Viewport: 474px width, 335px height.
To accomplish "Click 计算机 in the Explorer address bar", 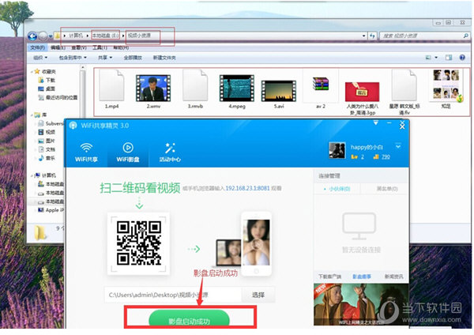I will [x=76, y=36].
